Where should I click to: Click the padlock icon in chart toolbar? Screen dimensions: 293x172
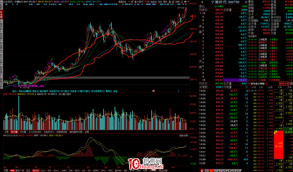[x=182, y=2]
